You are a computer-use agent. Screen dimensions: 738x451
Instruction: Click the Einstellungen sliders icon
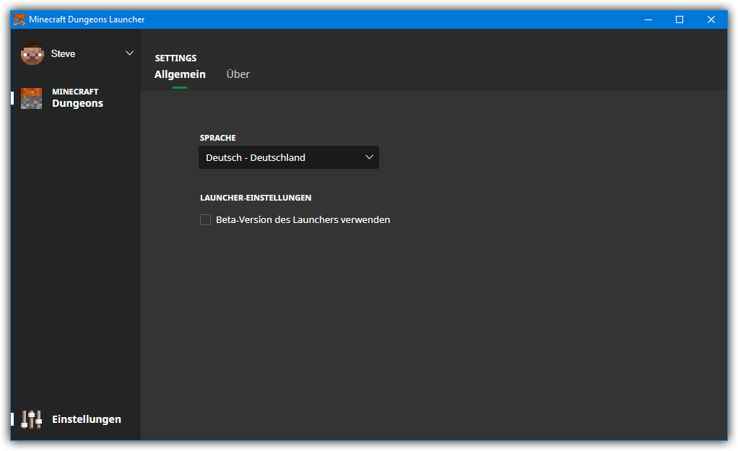(x=32, y=419)
